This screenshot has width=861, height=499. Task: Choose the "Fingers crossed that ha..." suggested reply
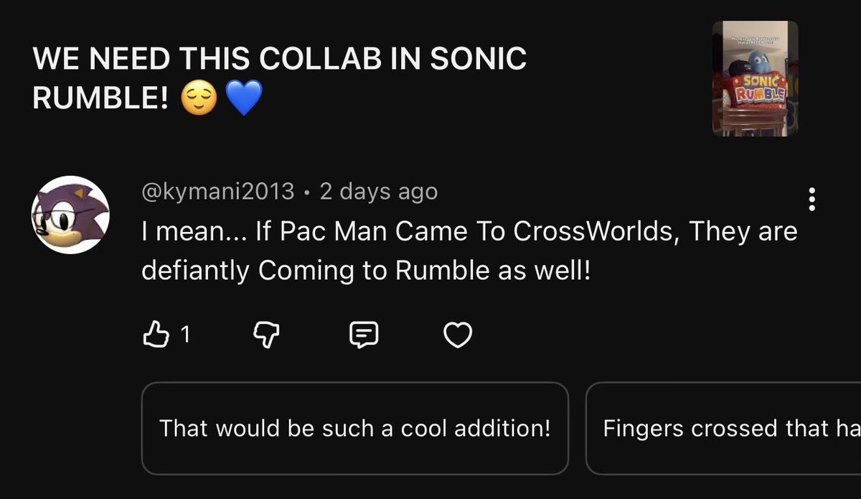(723, 429)
